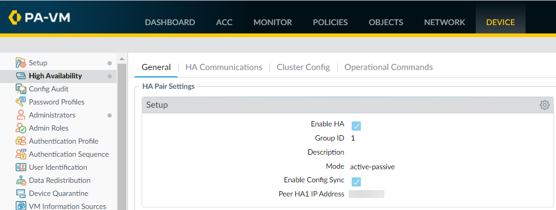556x210 pixels.
Task: Go to the POLICIES menu
Action: click(x=330, y=22)
